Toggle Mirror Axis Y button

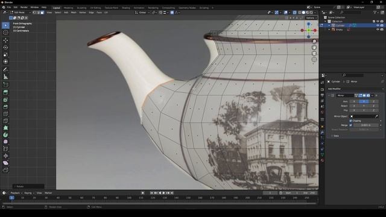click(364, 101)
